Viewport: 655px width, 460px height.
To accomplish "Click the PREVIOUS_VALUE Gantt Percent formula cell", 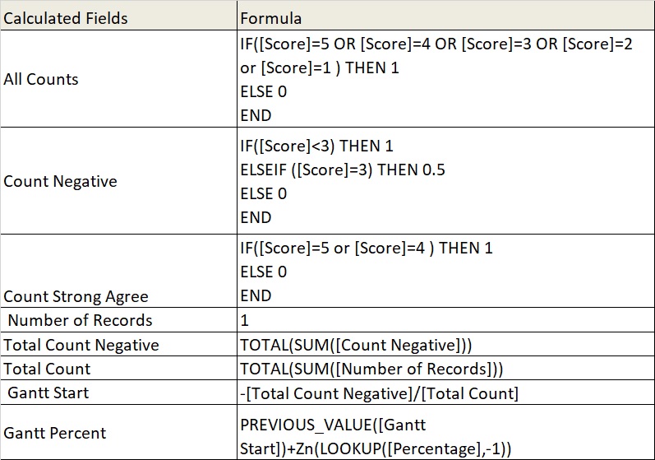I will (375, 436).
